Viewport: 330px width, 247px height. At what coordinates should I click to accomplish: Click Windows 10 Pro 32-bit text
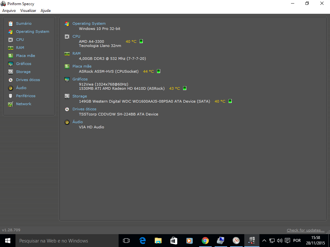[x=100, y=29]
